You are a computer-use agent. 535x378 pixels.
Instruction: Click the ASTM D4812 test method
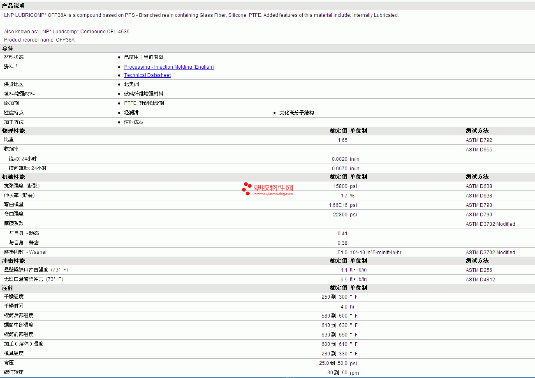pos(481,280)
